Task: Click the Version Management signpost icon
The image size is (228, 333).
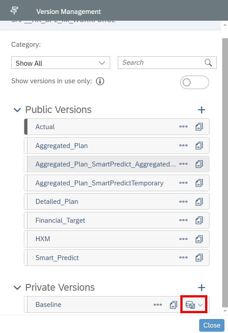Action: coord(14,10)
